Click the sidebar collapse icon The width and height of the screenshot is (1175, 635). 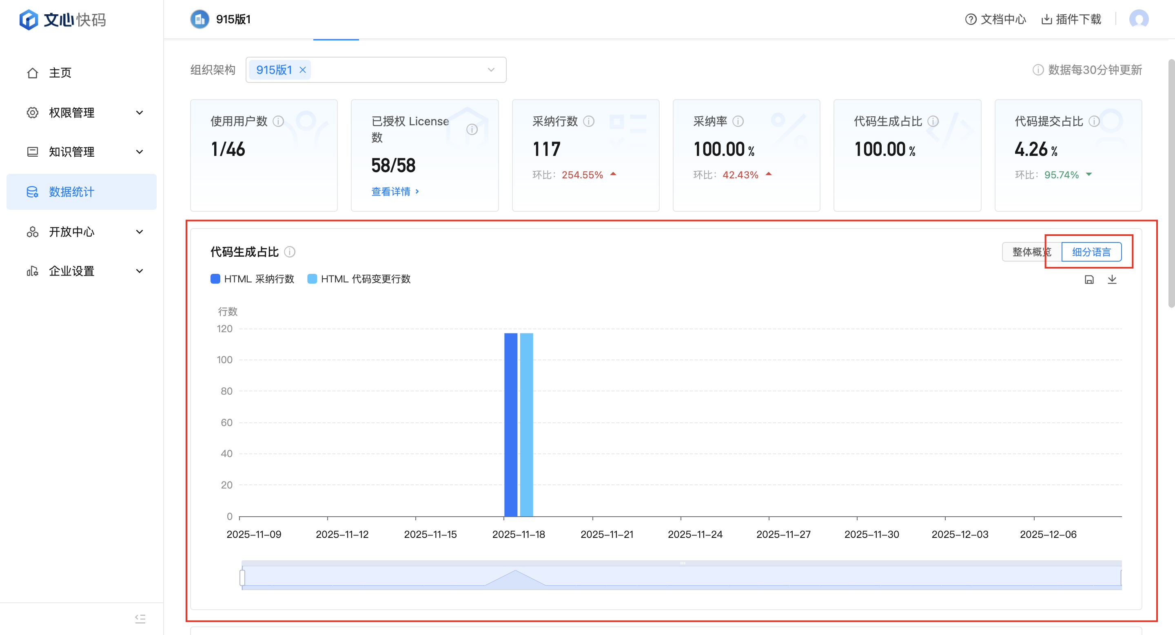tap(140, 619)
